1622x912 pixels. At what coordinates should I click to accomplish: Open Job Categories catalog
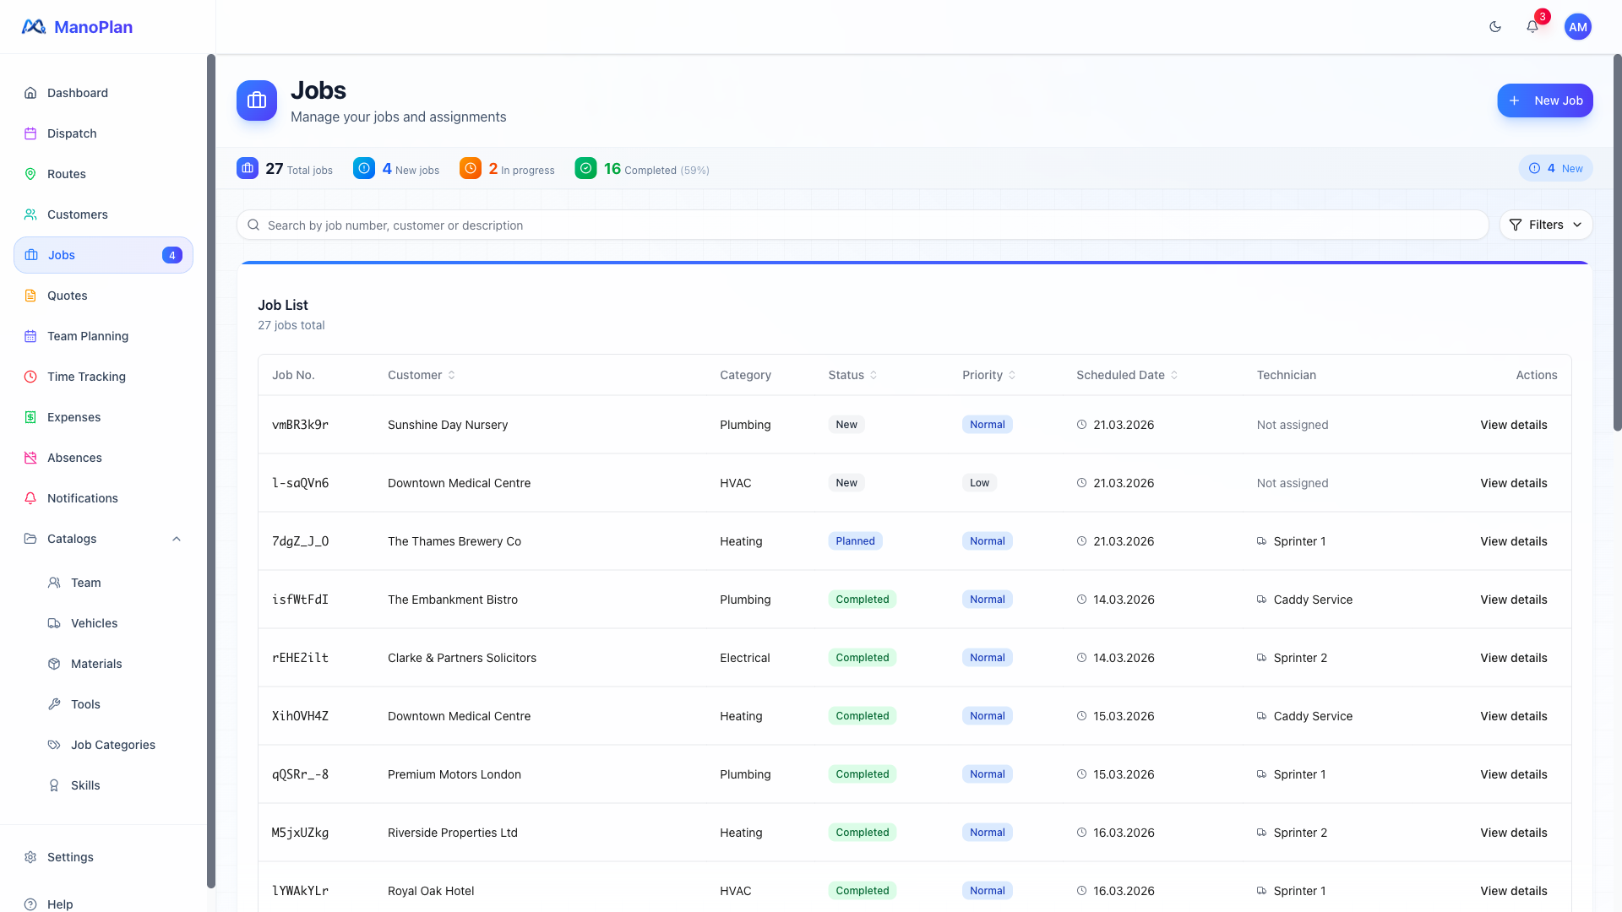click(112, 745)
